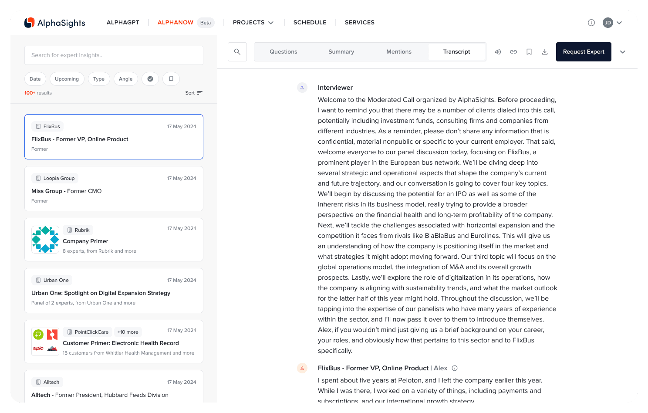Open Miss Group Former CMO result
Screen dimensions: 648x413
pyautogui.click(x=114, y=189)
